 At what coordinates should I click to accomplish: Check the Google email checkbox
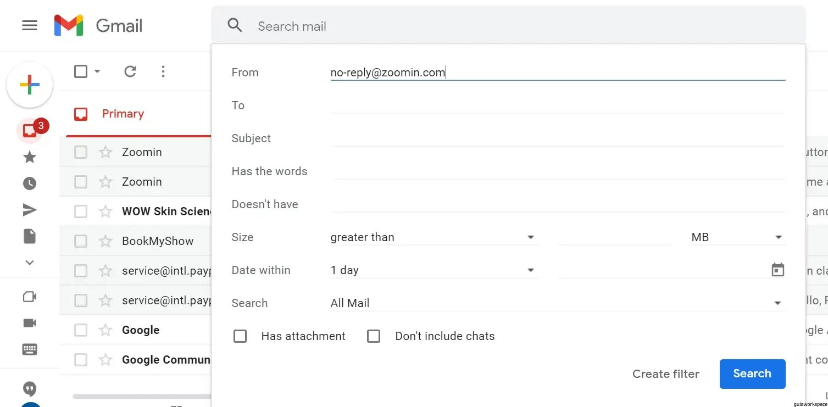81,330
